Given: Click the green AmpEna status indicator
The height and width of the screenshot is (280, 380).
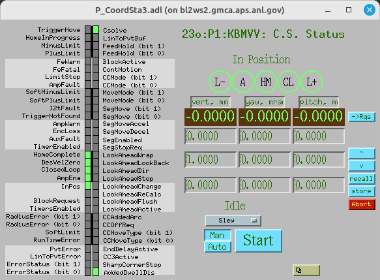Looking at the screenshot, I should (88, 178).
